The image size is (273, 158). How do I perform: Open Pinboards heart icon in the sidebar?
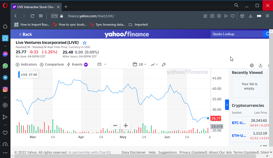[5, 133]
